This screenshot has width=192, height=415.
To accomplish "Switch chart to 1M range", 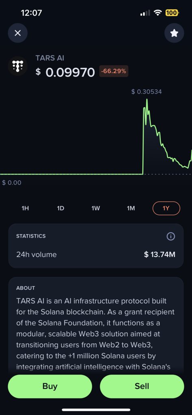I will (131, 208).
